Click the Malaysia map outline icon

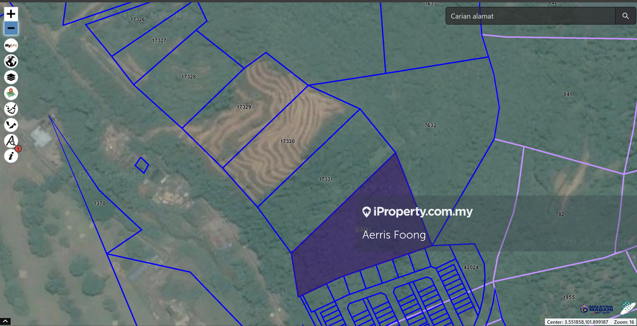11,125
